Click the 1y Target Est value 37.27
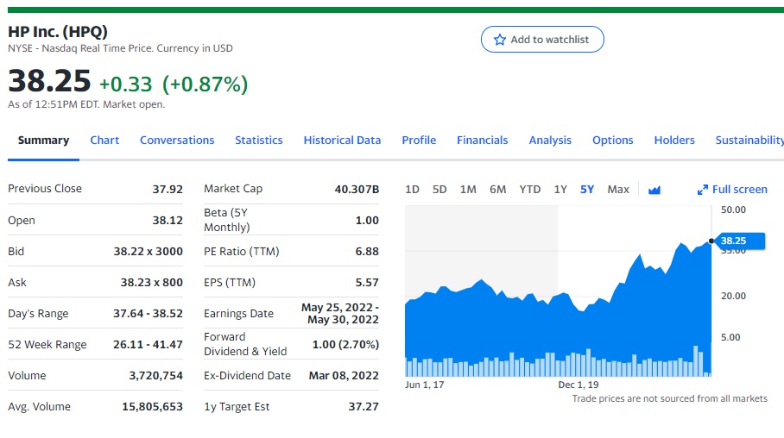Image resolution: width=784 pixels, height=438 pixels. pyautogui.click(x=364, y=407)
